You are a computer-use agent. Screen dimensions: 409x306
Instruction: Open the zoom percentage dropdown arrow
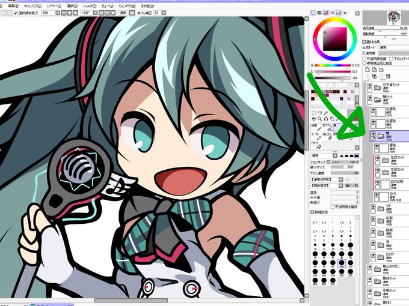(x=58, y=13)
